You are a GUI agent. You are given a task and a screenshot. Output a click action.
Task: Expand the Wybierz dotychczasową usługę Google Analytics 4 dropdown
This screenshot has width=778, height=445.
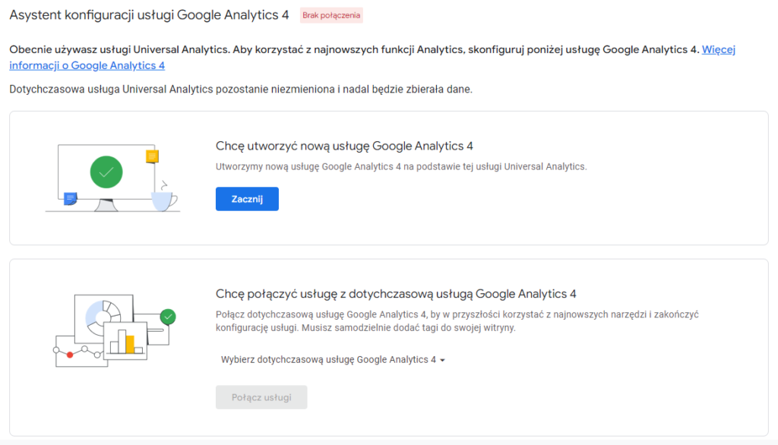click(333, 360)
